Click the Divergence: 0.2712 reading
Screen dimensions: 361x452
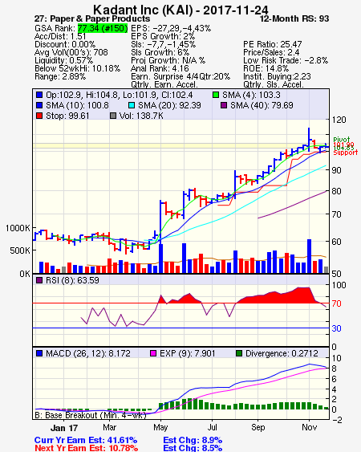tap(282, 353)
